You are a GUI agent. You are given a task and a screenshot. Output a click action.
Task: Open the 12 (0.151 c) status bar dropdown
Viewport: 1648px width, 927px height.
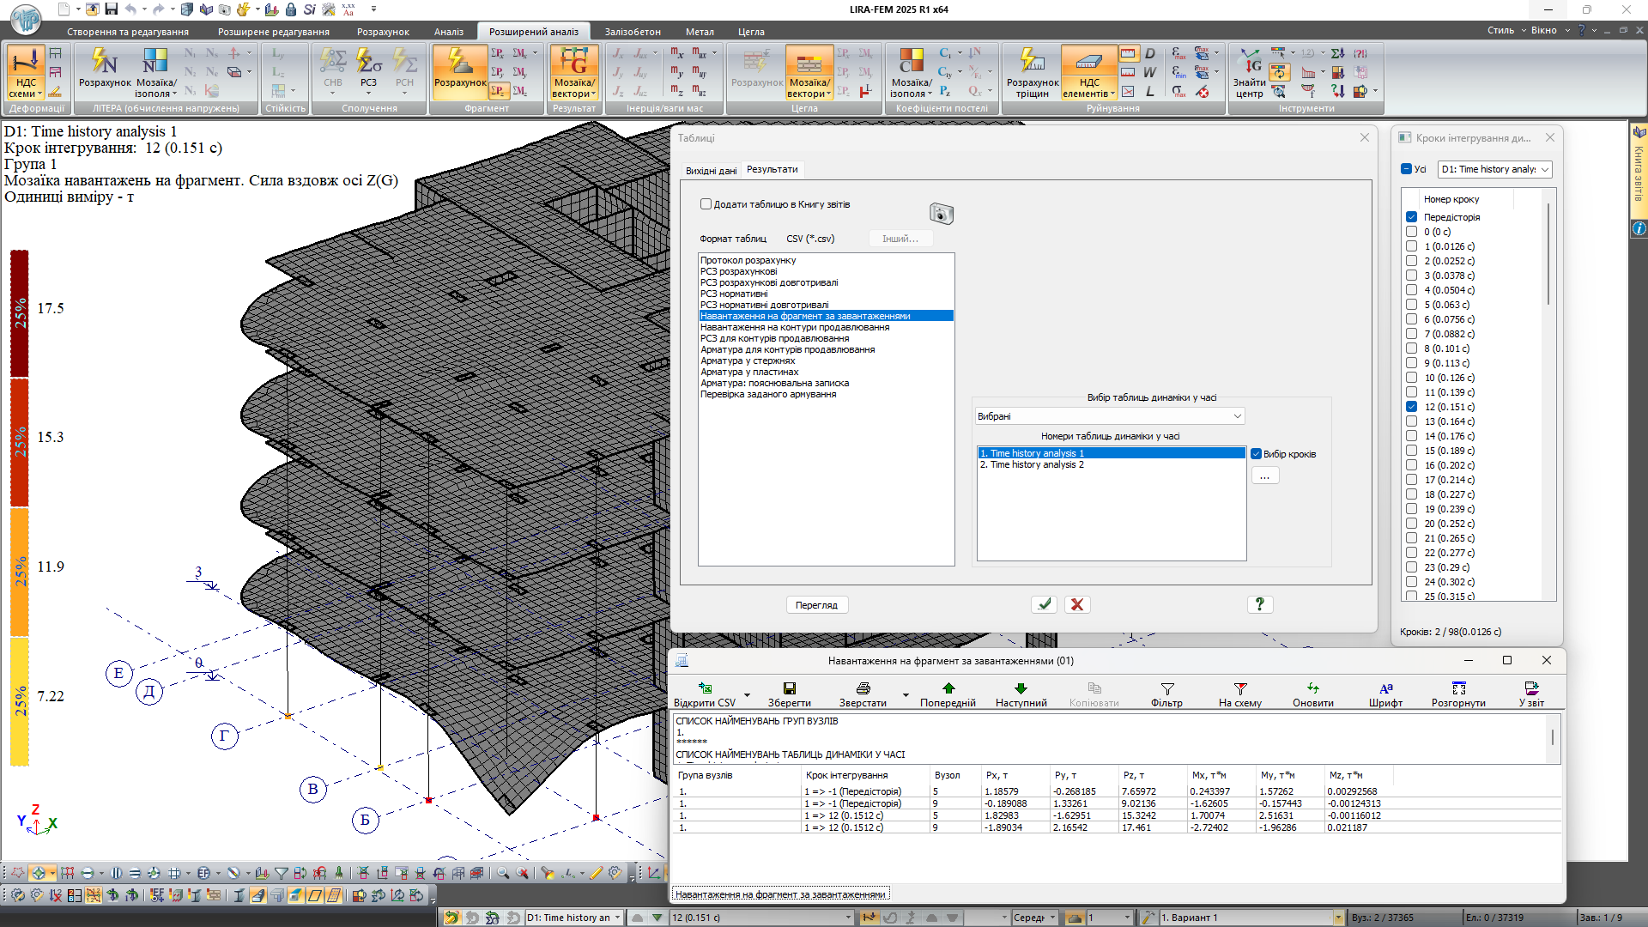pos(848,918)
